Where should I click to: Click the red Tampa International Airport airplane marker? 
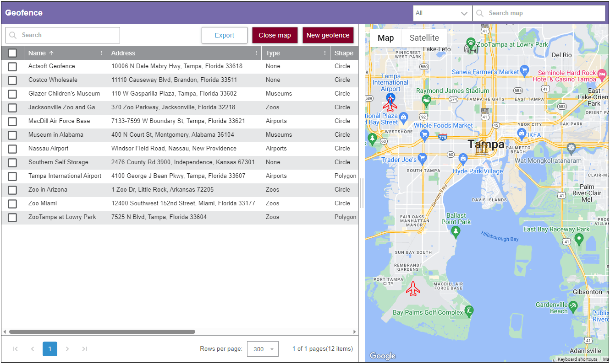pyautogui.click(x=390, y=105)
